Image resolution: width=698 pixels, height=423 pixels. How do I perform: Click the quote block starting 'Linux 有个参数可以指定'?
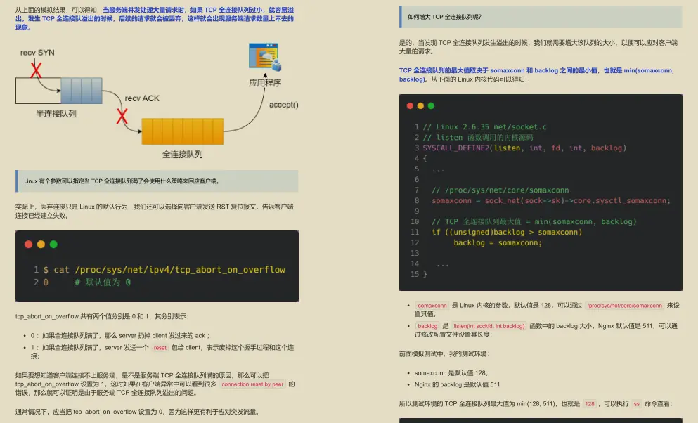click(157, 181)
